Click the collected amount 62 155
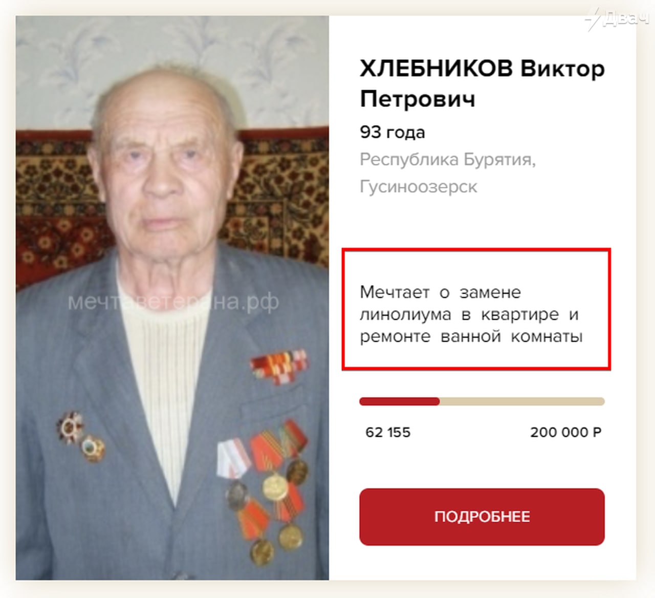 [x=388, y=432]
